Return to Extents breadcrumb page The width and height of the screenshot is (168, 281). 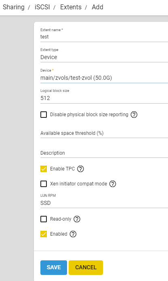click(71, 7)
